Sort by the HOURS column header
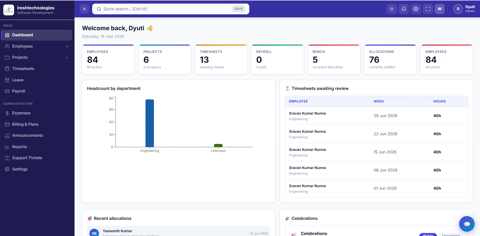The image size is (480, 236). (439, 101)
